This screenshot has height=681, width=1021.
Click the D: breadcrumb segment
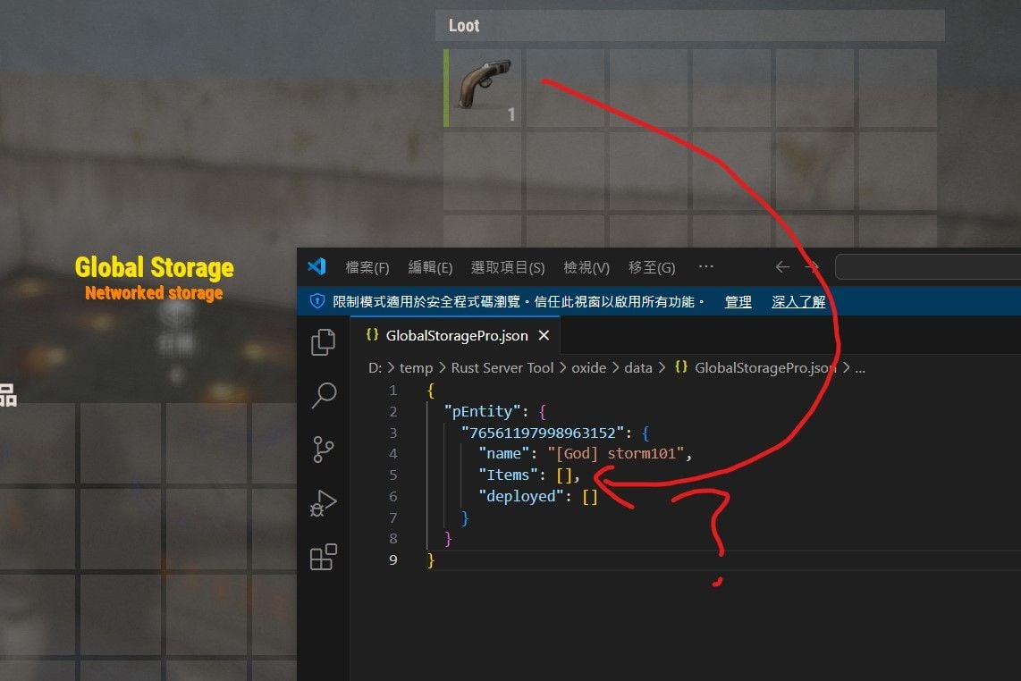pos(375,368)
